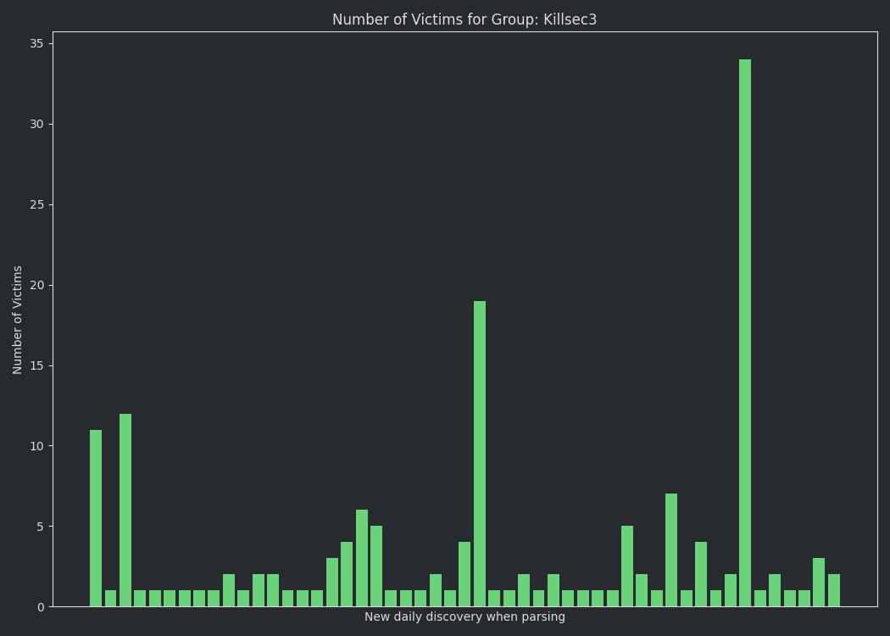
Task: Click y-axis tick label 20
Action: pyautogui.click(x=37, y=285)
